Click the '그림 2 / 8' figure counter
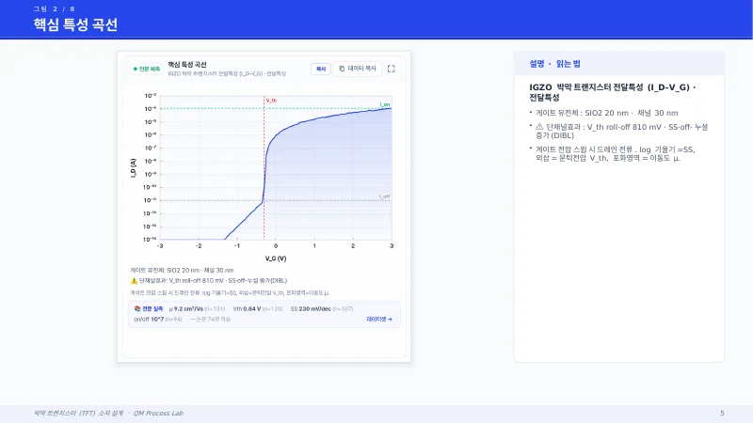This screenshot has width=753, height=423. click(54, 8)
